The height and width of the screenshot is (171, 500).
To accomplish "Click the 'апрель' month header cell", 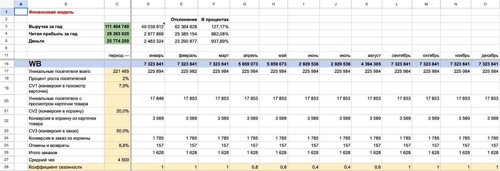I will click(244, 55).
